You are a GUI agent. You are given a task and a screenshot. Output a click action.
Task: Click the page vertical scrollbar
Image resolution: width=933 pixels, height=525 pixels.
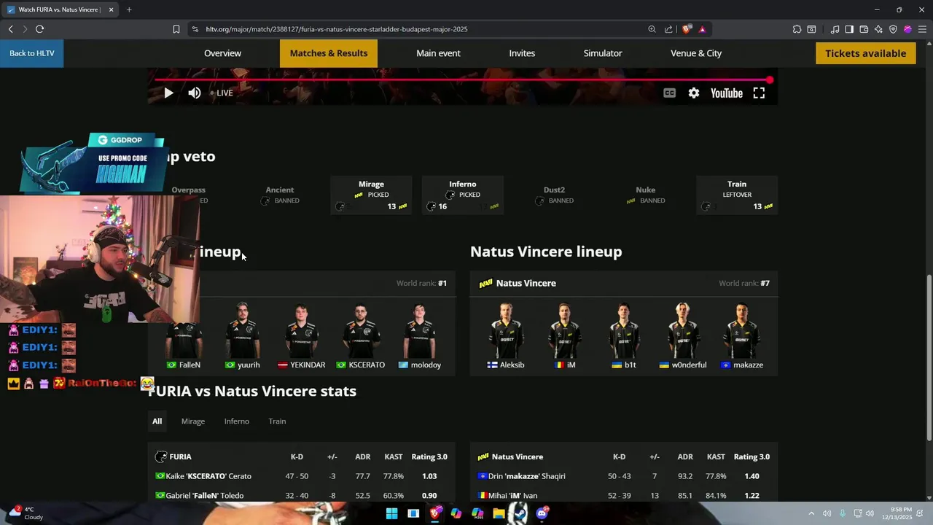(929, 357)
